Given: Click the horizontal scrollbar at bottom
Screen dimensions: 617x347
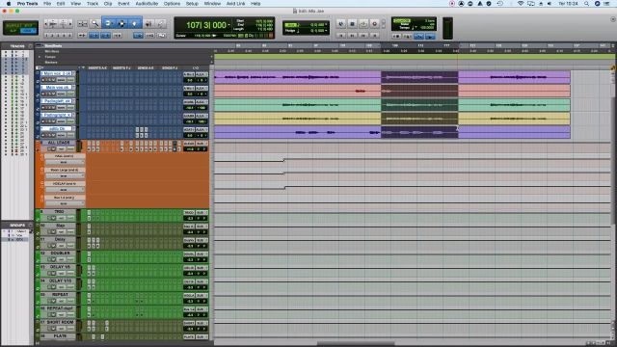Looking at the screenshot, I should coord(356,343).
